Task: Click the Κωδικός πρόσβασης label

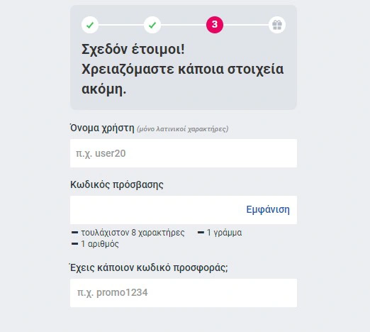Action: tap(117, 184)
